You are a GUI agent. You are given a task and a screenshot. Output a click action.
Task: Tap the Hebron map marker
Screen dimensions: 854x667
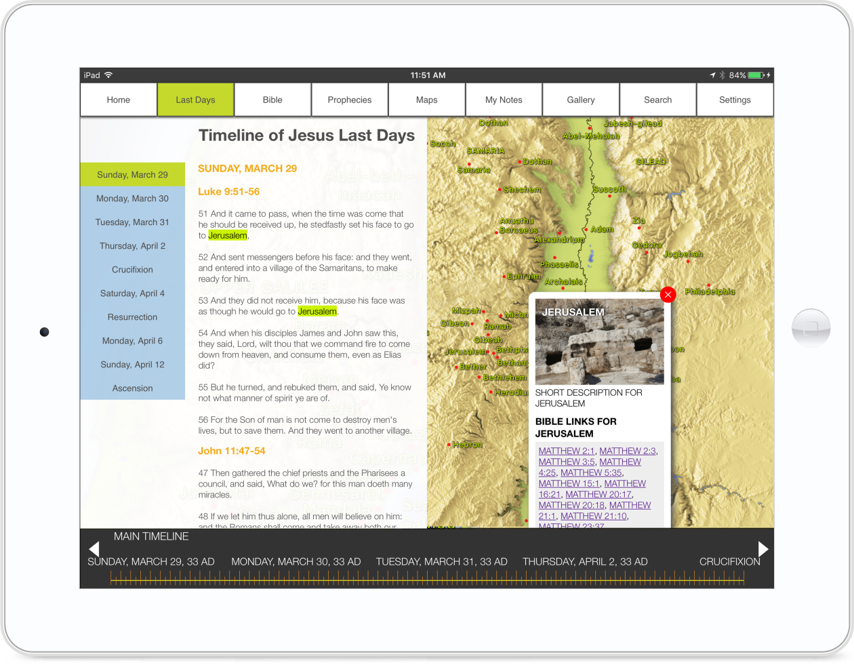click(449, 445)
